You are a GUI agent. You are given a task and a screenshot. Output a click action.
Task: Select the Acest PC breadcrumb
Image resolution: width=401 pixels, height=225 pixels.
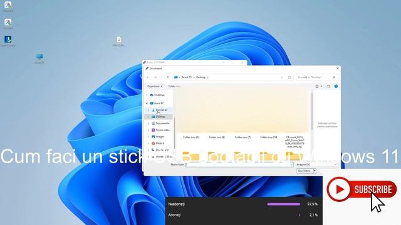tap(187, 77)
